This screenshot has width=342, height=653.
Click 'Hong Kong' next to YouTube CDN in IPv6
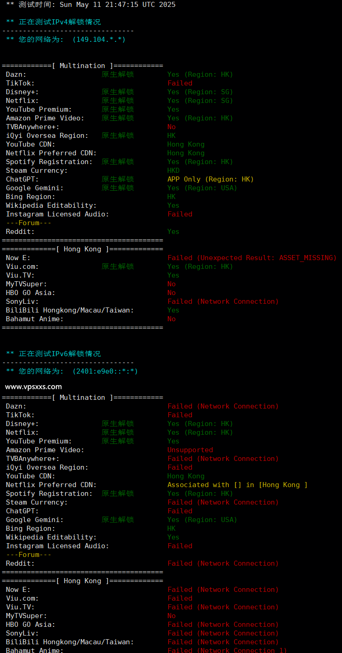[x=186, y=476]
